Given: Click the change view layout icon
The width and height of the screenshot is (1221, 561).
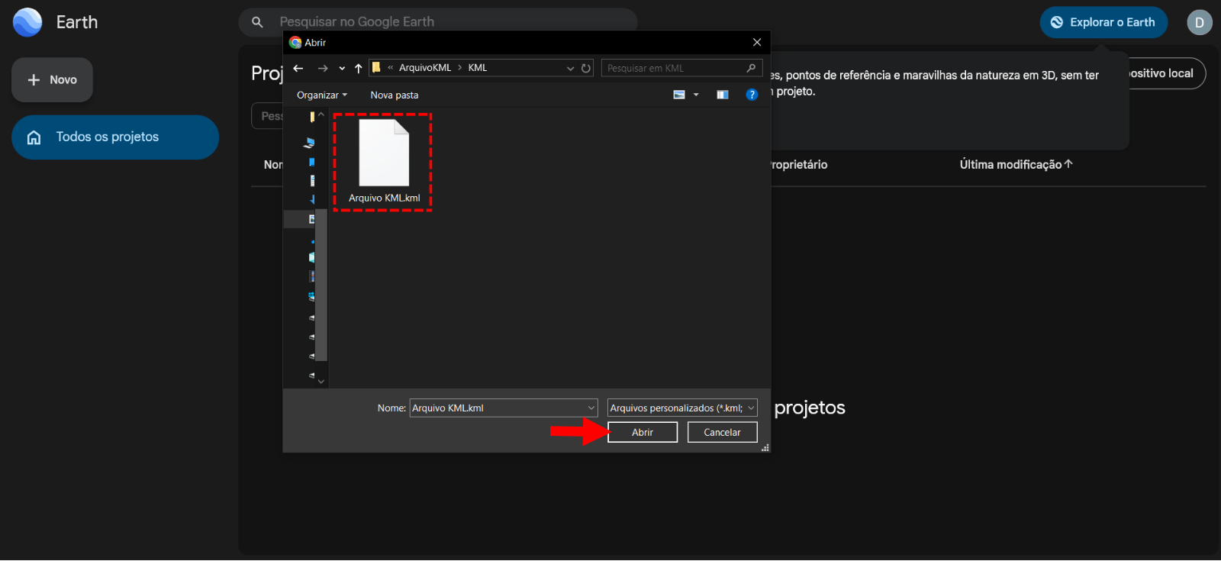Looking at the screenshot, I should click(x=679, y=95).
